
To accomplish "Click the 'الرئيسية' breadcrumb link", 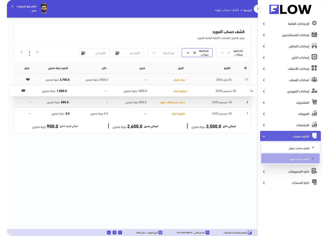I will [248, 10].
